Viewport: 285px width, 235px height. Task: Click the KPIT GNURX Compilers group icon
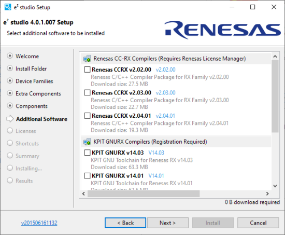(87, 142)
